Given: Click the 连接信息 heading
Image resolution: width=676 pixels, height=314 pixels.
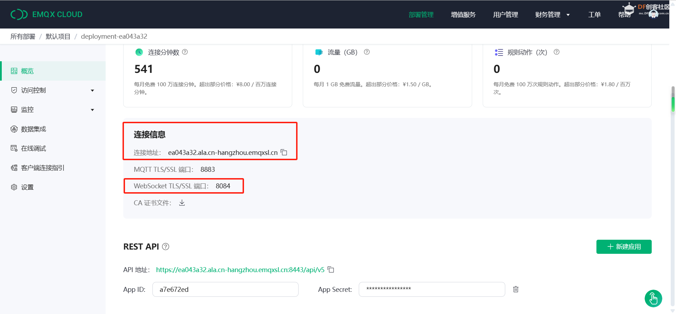Looking at the screenshot, I should (x=150, y=135).
